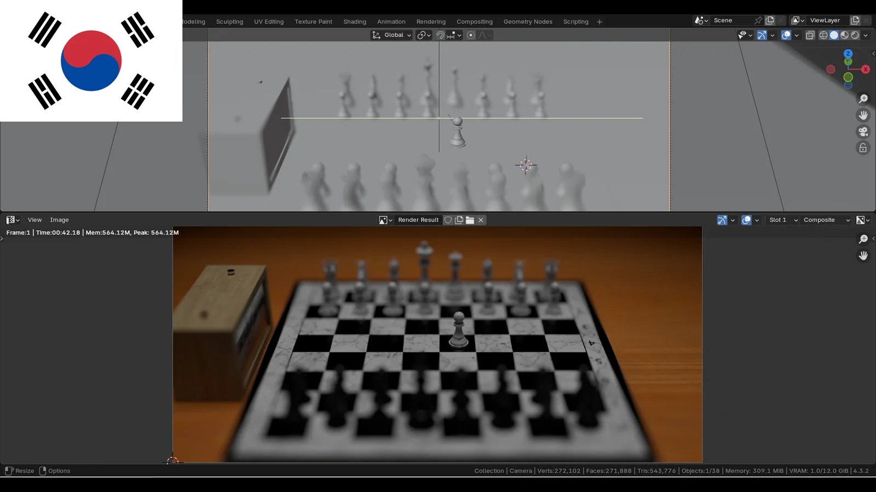The height and width of the screenshot is (492, 876).
Task: Open the Image menu in image editor
Action: [x=59, y=220]
